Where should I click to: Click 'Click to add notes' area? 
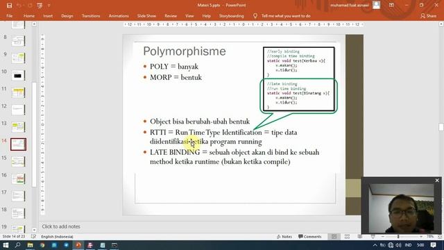click(61, 226)
